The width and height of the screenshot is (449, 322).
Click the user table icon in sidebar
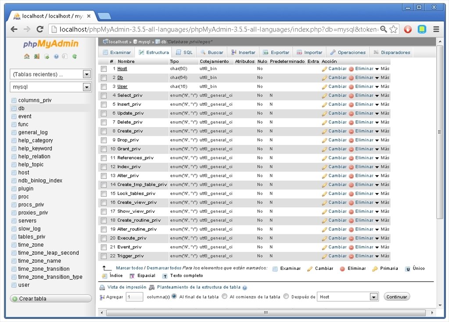tap(14, 285)
